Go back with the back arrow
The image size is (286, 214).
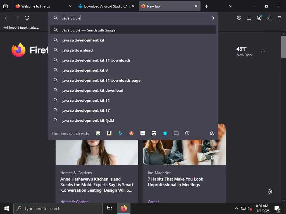tap(7, 18)
